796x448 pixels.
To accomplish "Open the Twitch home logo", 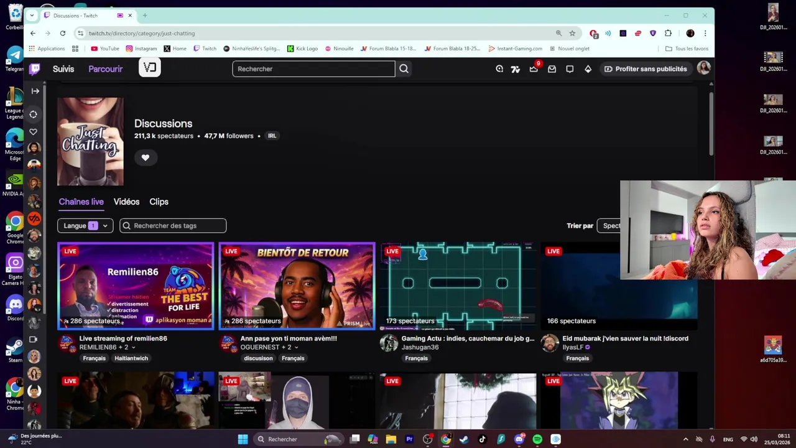I will 35,69.
